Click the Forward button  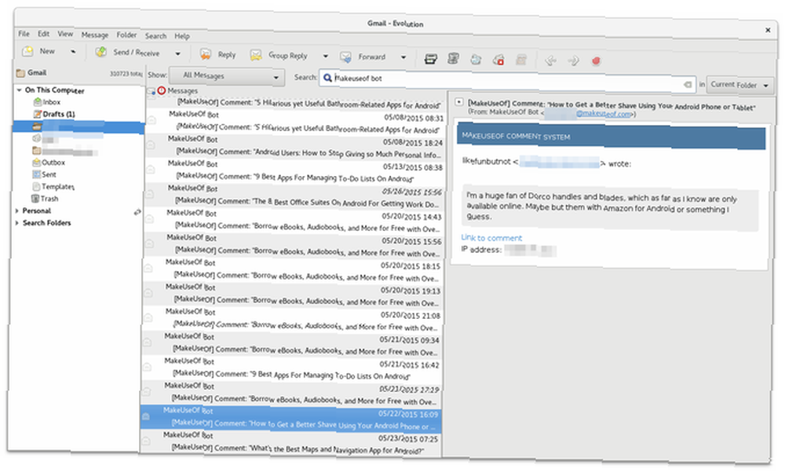click(363, 57)
